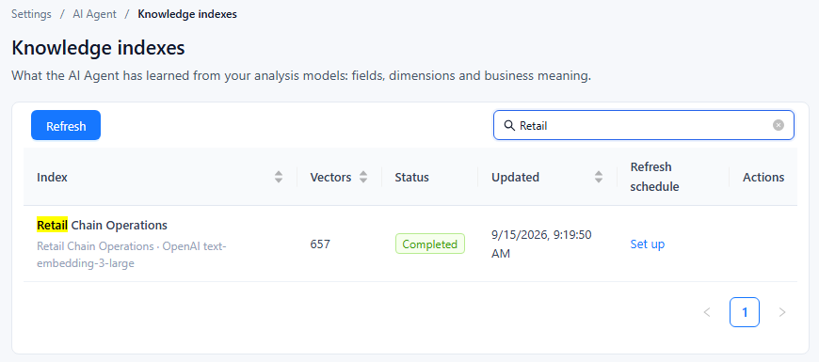The image size is (819, 362).
Task: Click the Actions column header
Action: coord(763,177)
